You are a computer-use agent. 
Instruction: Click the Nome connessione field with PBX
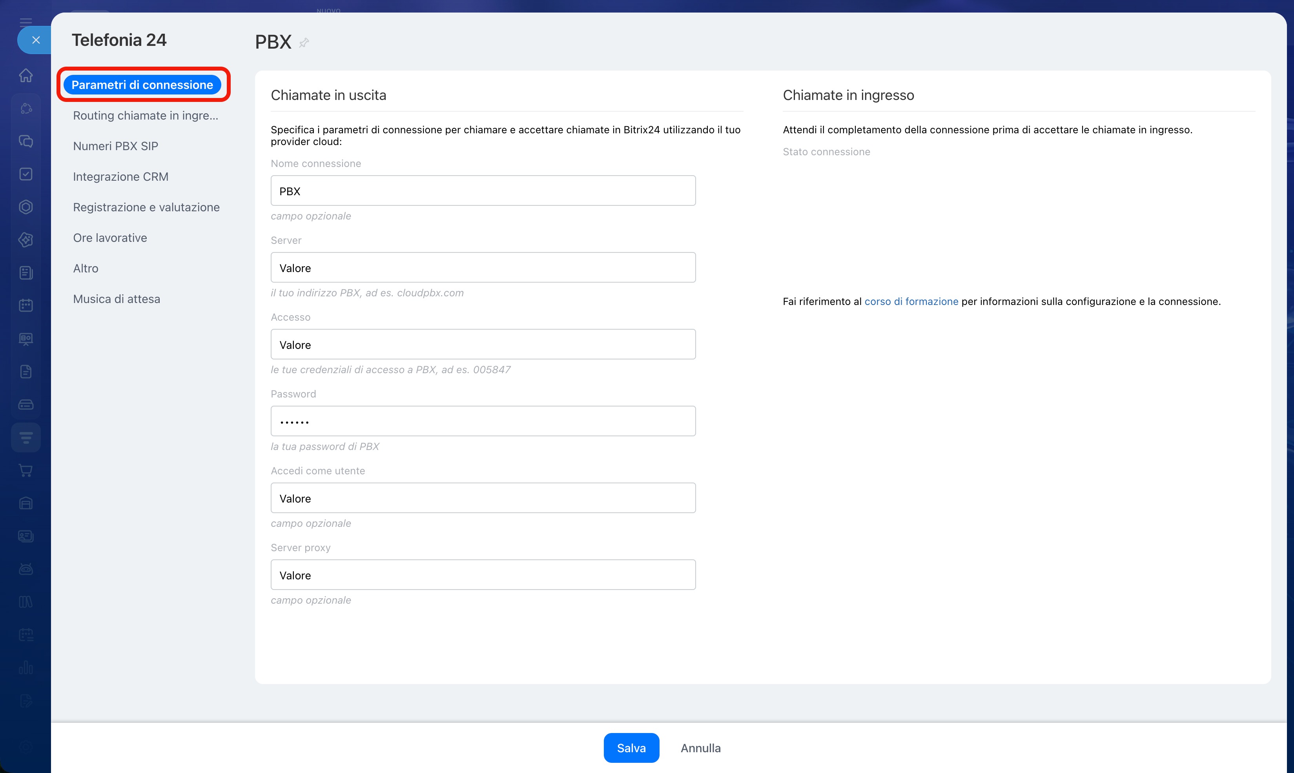click(x=483, y=191)
